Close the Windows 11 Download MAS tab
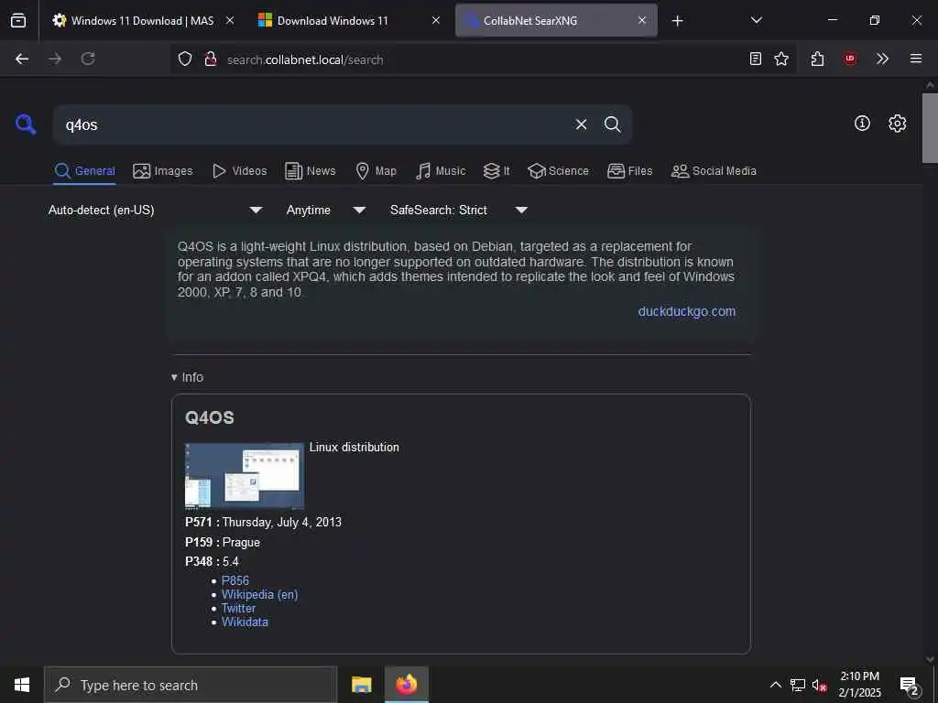 pyautogui.click(x=230, y=20)
